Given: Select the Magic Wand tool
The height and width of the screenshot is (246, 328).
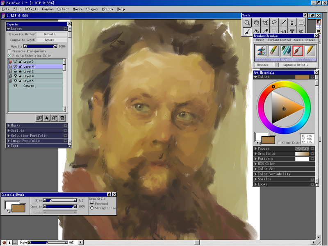Looking at the screenshot, I should tap(283, 23).
